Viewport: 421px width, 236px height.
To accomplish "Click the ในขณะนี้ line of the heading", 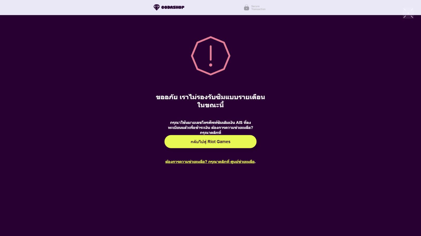I will pyautogui.click(x=210, y=105).
